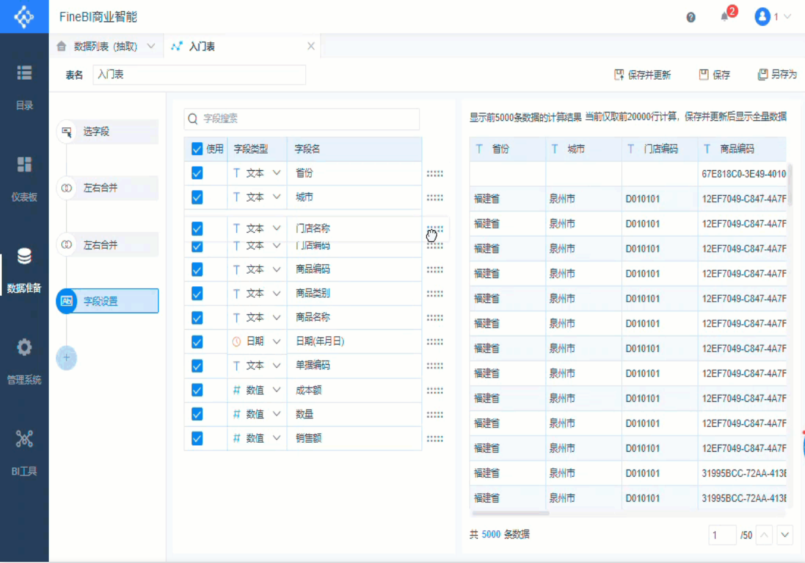Uncheck the 门店名称 field checkbox
805x563 pixels.
(197, 229)
